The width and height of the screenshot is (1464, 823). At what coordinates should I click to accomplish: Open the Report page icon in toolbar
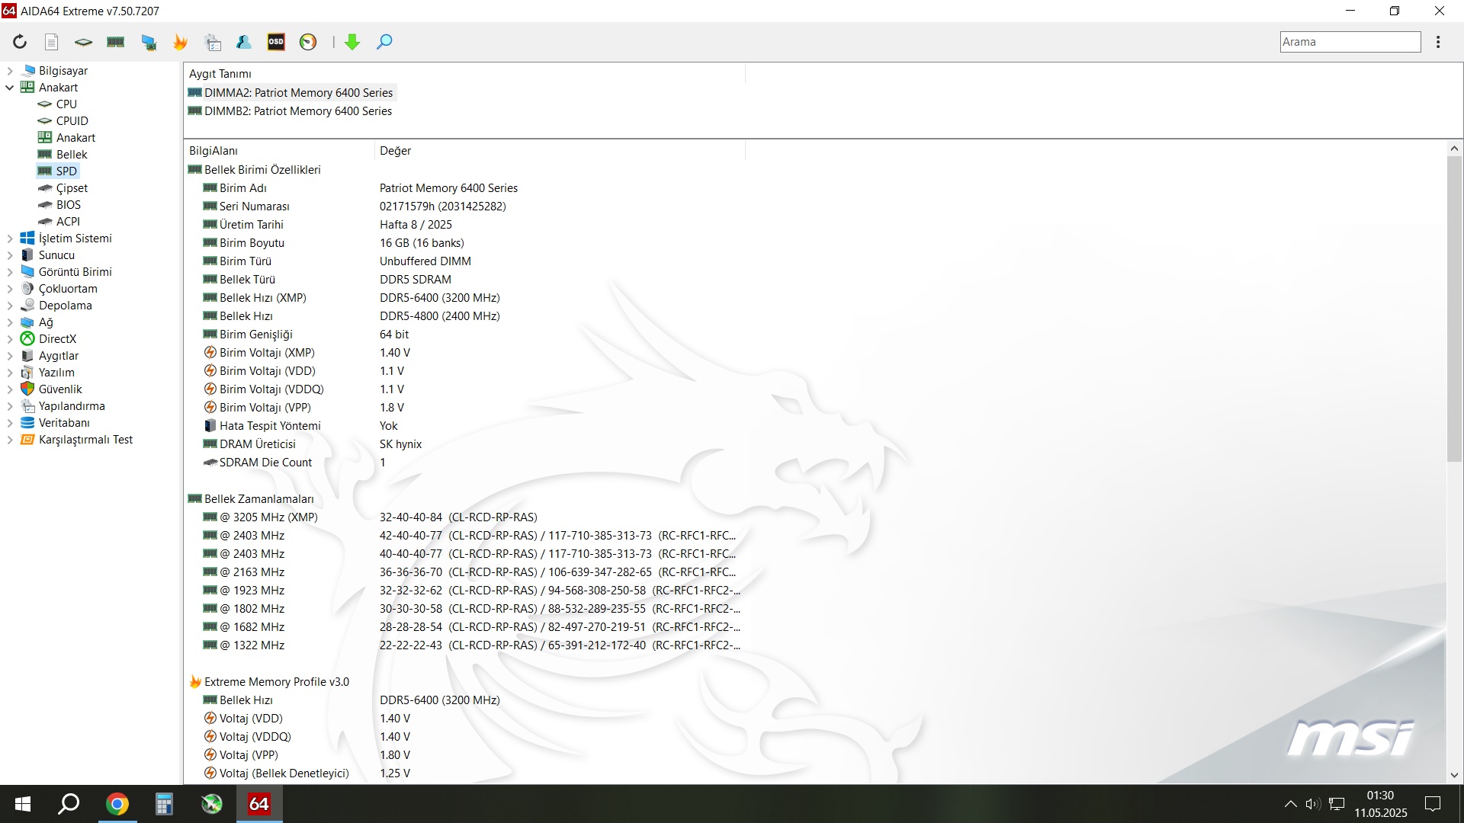coord(51,42)
